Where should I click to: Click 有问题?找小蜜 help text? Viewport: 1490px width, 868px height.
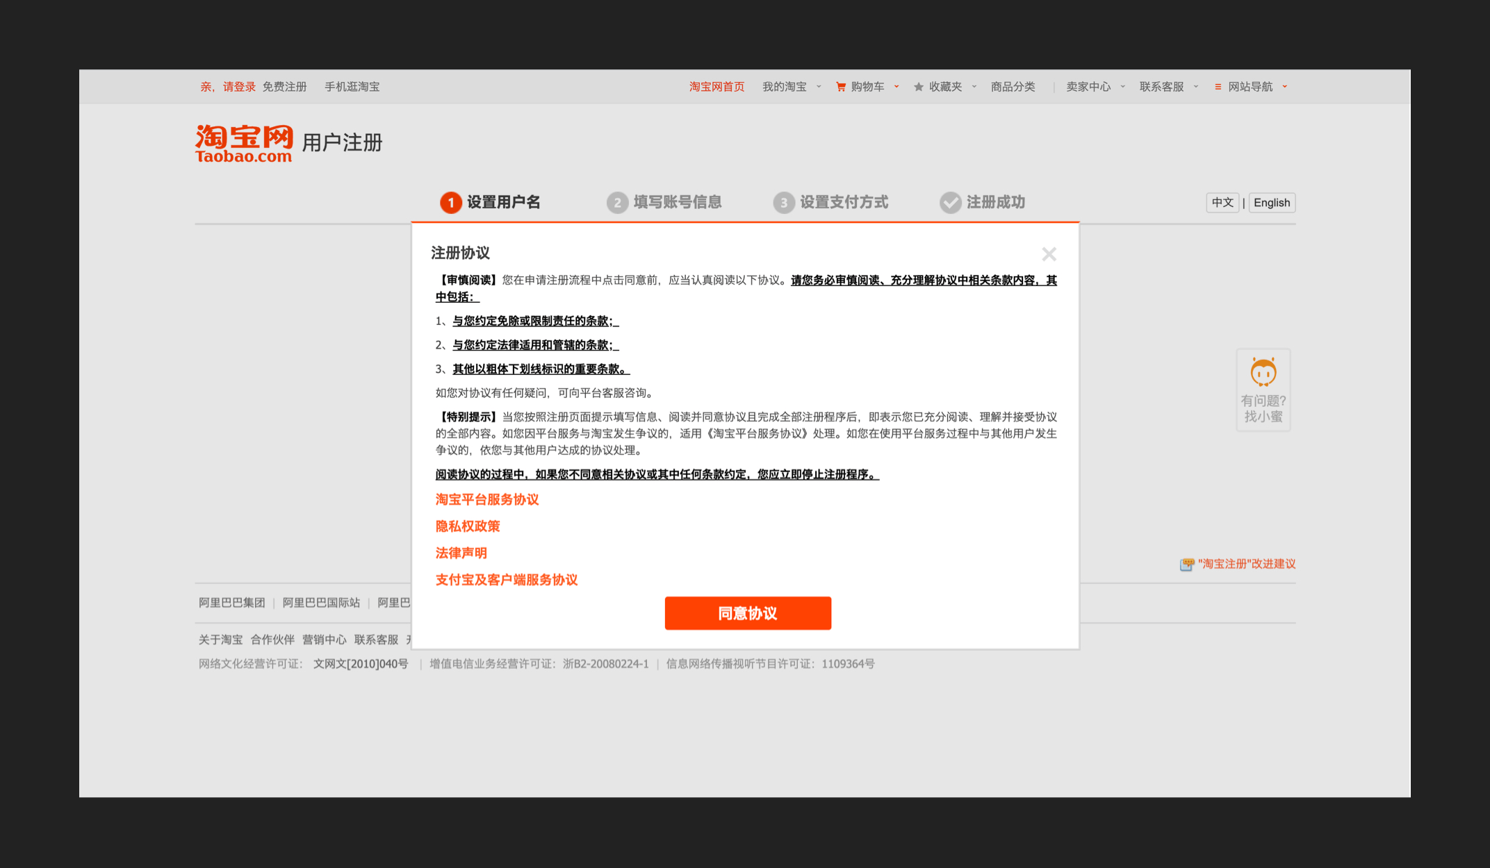1263,409
